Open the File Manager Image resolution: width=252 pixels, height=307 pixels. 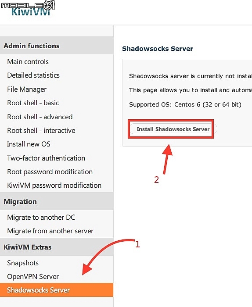pyautogui.click(x=27, y=89)
